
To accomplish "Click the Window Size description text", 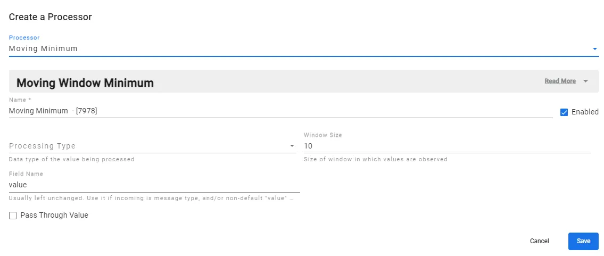I will (x=375, y=159).
